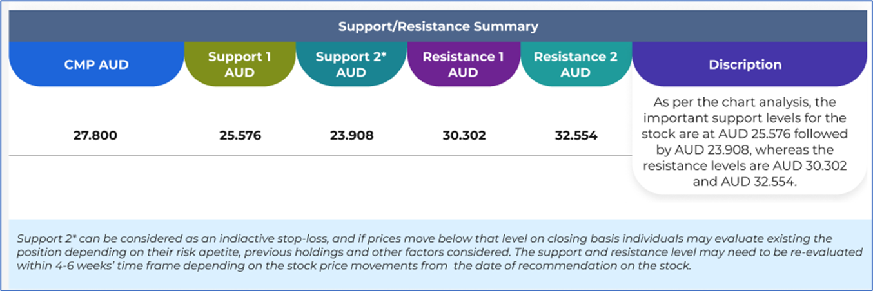Click the Support 2 value 23.908
The height and width of the screenshot is (291, 873).
(351, 136)
